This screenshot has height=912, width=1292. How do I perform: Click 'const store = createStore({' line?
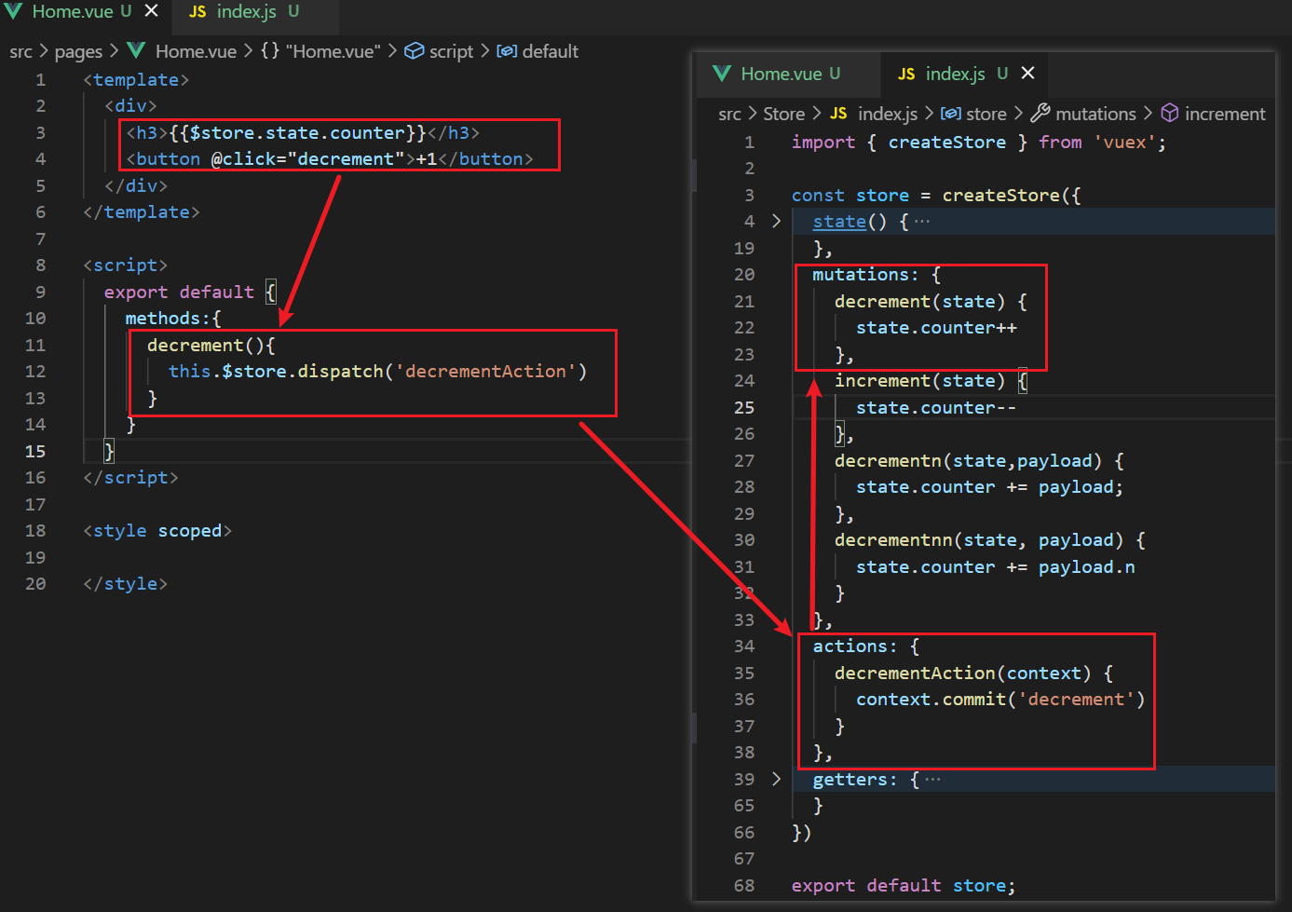point(936,196)
